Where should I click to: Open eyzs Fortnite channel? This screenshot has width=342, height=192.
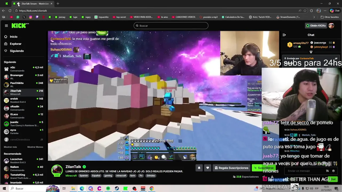pos(24,131)
